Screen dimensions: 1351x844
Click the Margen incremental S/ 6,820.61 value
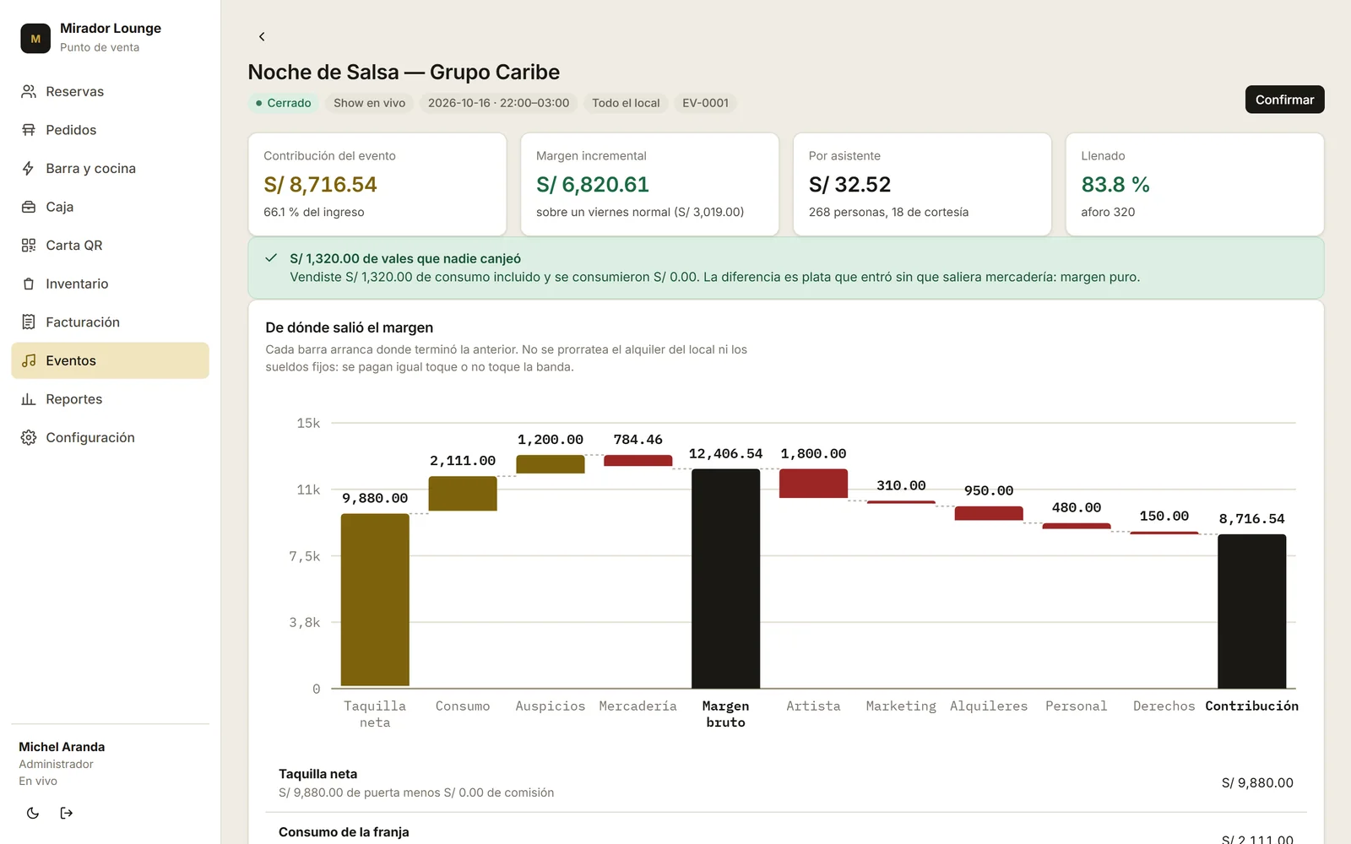593,184
